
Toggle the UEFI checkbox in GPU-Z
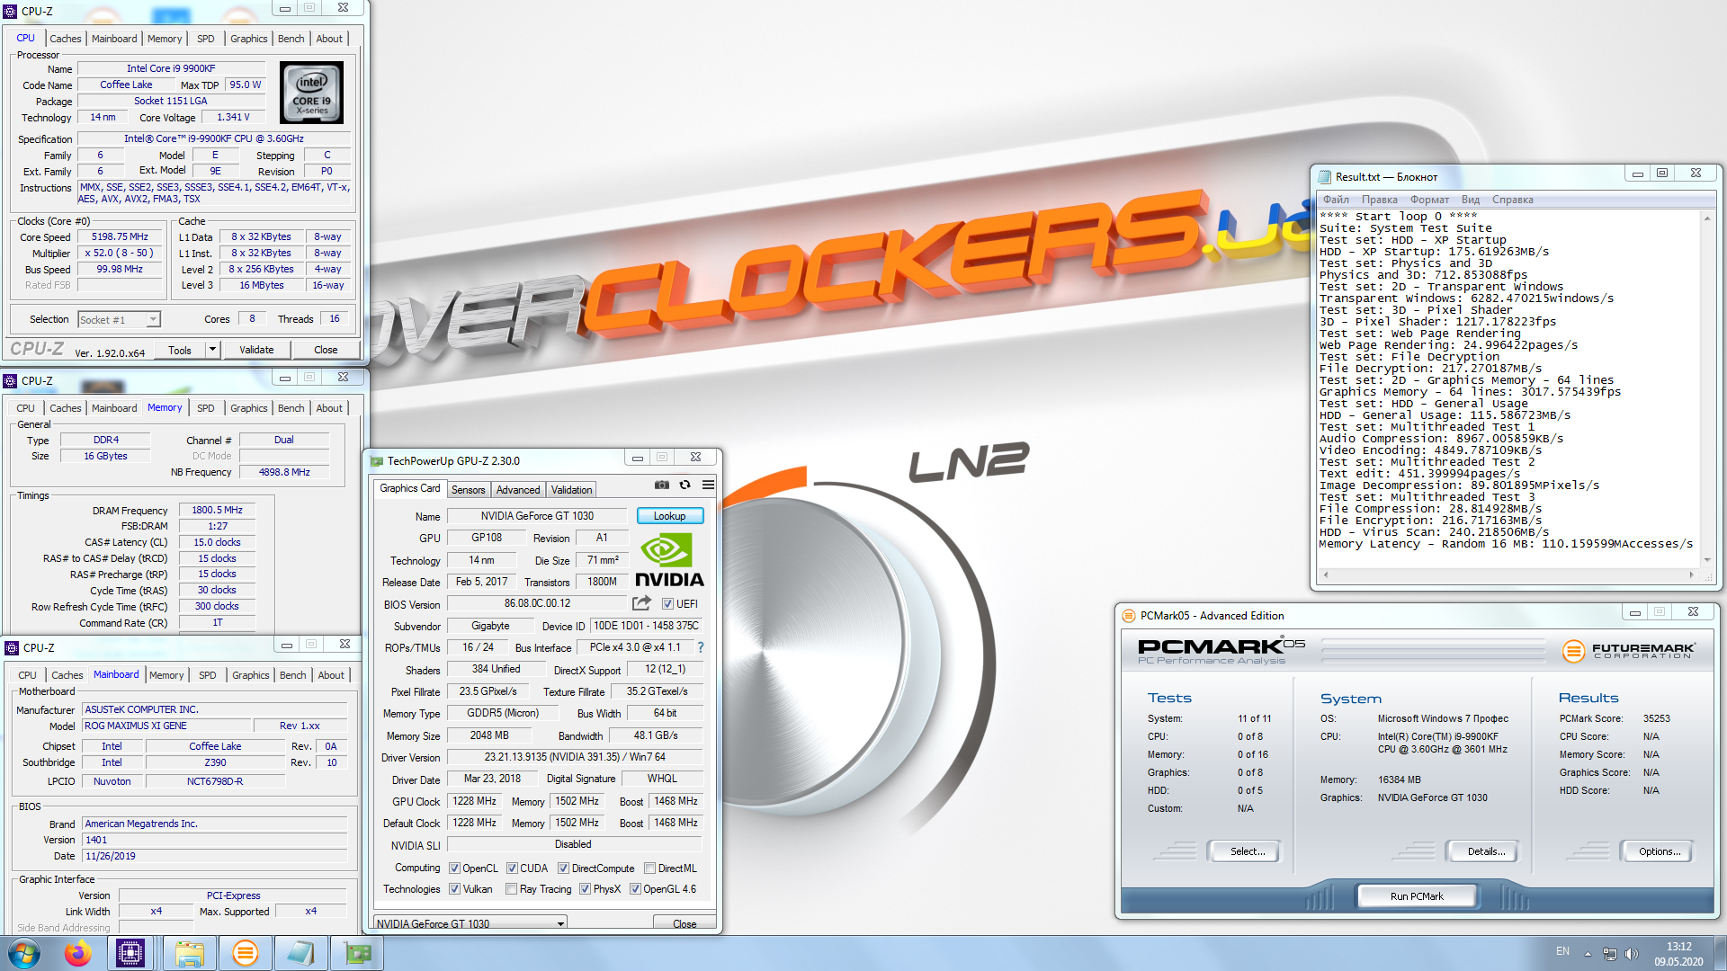click(667, 604)
